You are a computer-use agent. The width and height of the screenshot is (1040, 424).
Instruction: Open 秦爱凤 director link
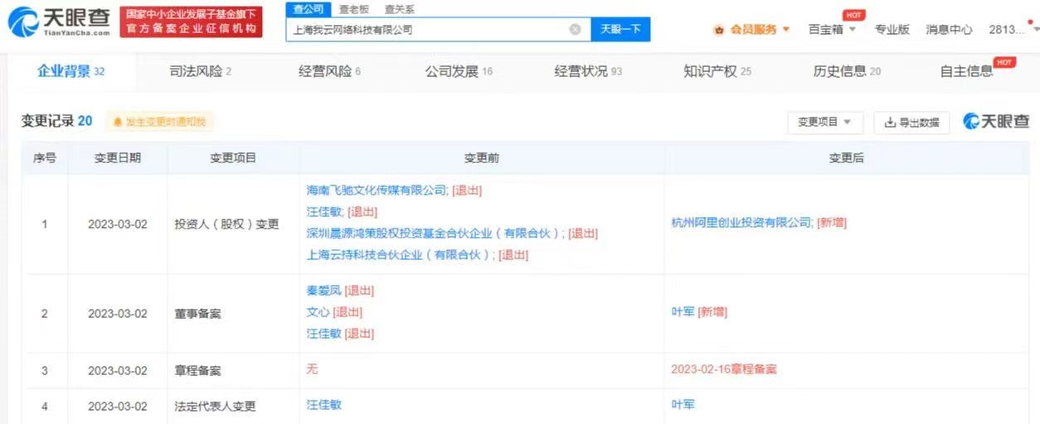coord(323,291)
